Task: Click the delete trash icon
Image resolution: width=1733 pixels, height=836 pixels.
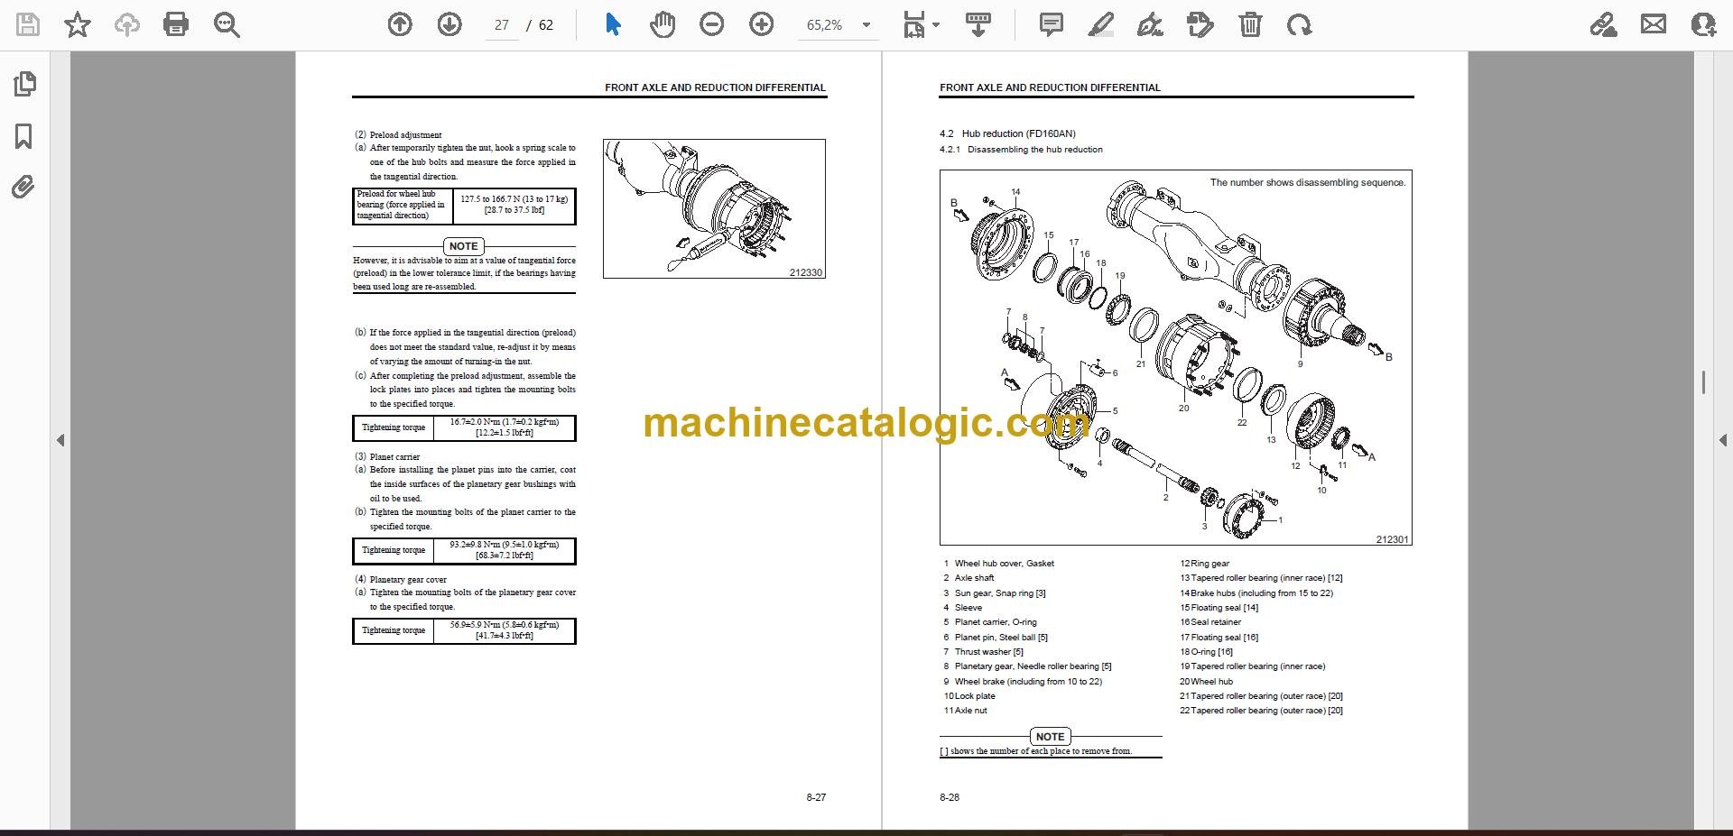Action: 1250,24
